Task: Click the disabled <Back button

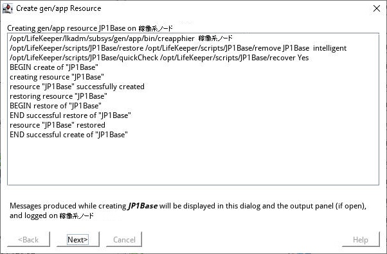Action: 28,239
